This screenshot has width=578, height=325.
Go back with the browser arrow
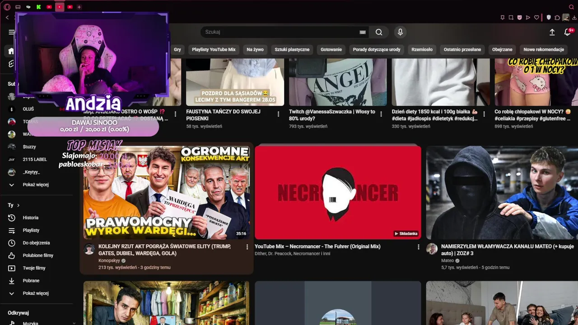[7, 18]
